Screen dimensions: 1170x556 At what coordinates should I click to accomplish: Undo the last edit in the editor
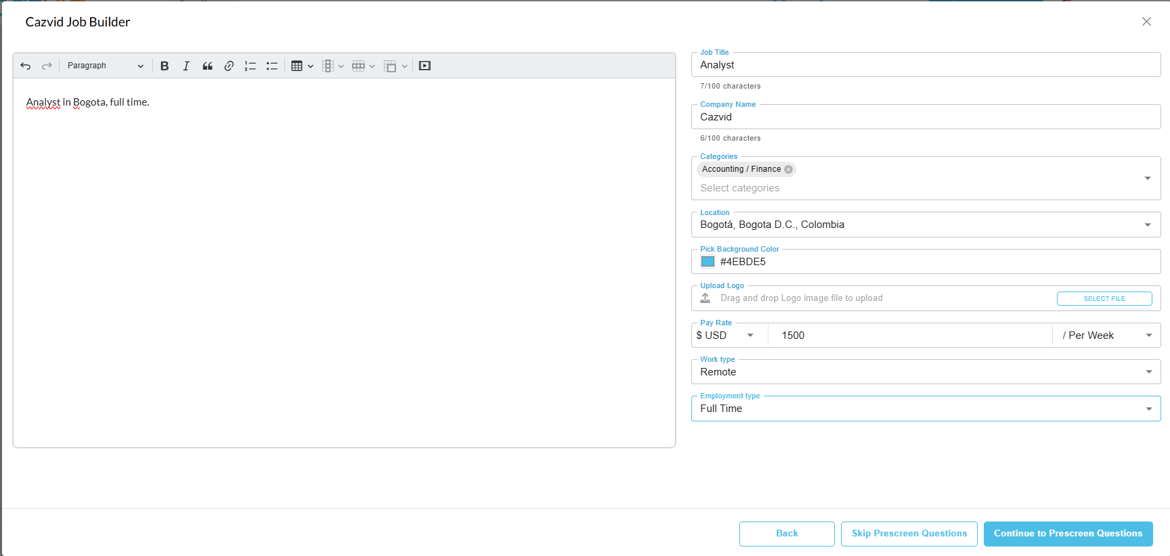[x=26, y=66]
